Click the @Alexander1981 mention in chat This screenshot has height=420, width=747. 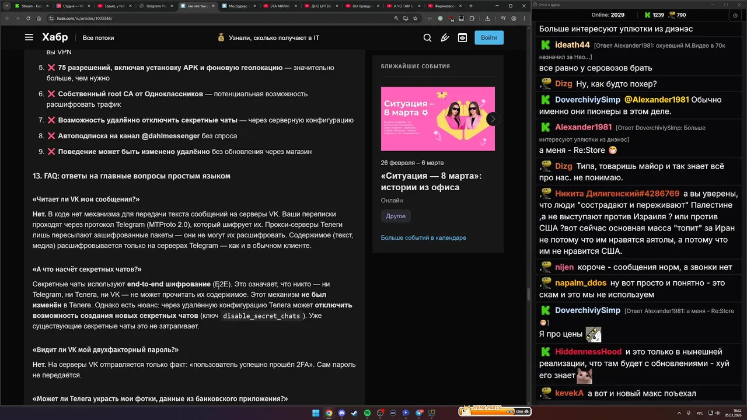pyautogui.click(x=657, y=100)
